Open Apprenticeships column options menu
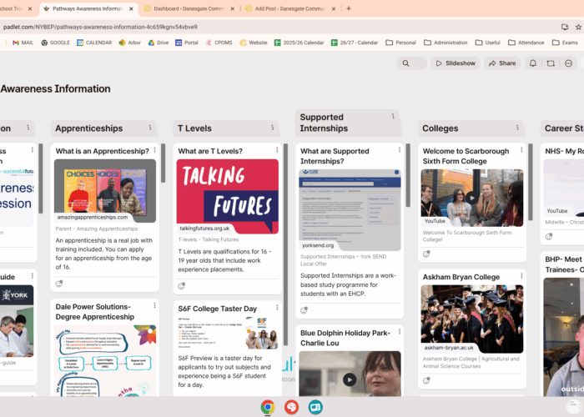This screenshot has width=584, height=417. (150, 128)
